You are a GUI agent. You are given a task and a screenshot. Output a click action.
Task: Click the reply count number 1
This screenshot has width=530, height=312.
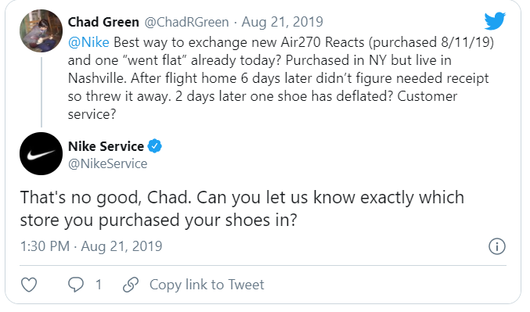point(99,285)
